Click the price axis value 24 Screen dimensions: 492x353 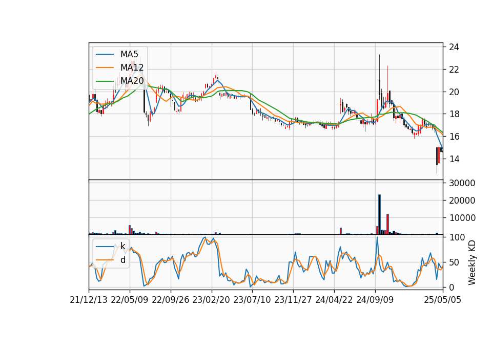click(x=454, y=47)
